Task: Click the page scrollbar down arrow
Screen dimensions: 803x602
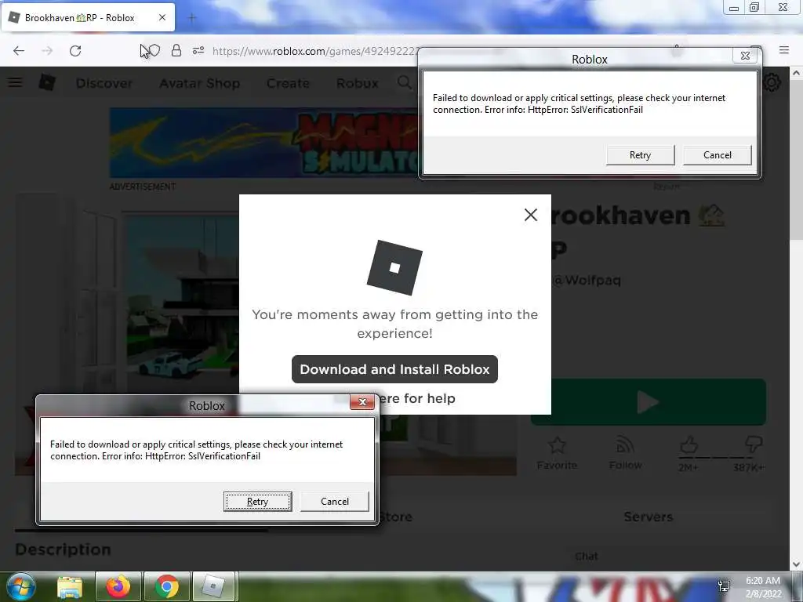Action: (797, 564)
